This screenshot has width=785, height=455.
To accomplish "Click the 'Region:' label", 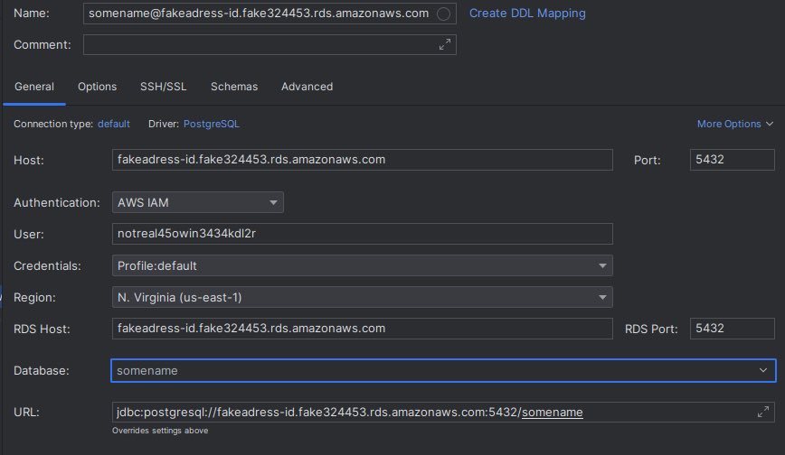I will pyautogui.click(x=34, y=298).
